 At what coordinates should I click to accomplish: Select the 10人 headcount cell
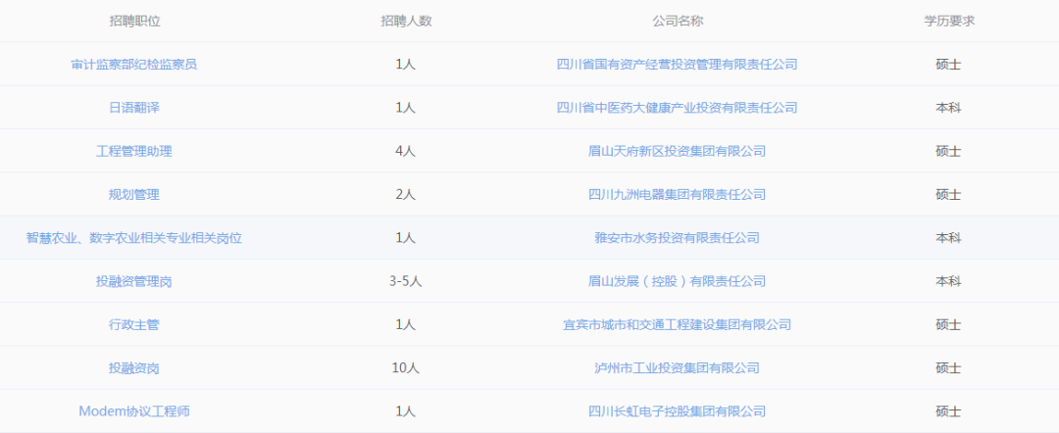pos(405,368)
